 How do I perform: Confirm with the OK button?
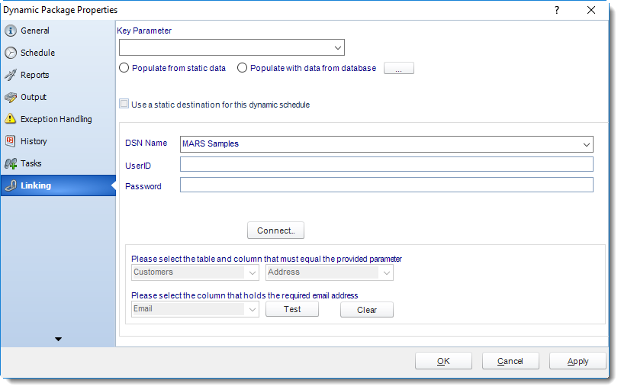(x=443, y=361)
